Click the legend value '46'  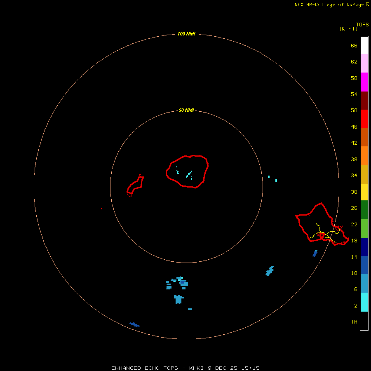point(354,127)
